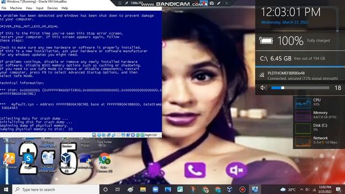Click the battery icon in the widget
The width and height of the screenshot is (345, 194).
pyautogui.click(x=266, y=41)
